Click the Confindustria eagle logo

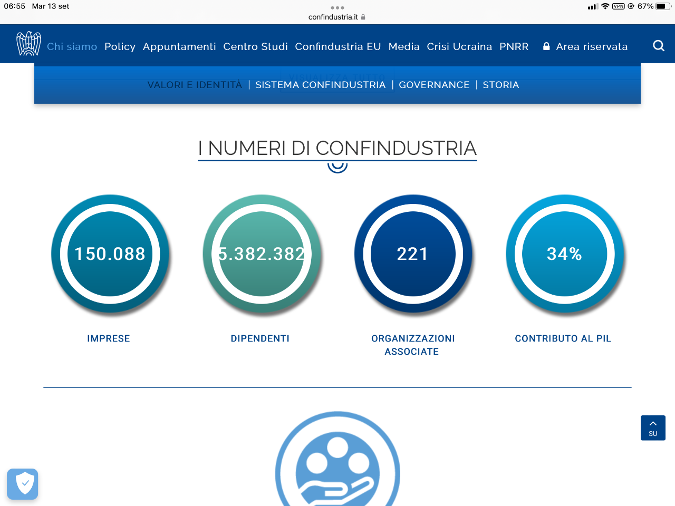28,44
